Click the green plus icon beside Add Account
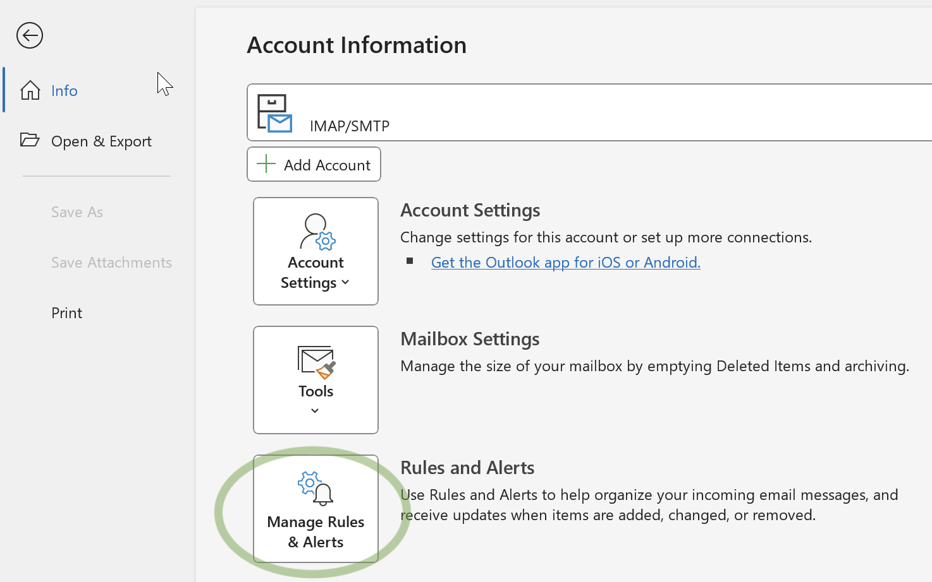The height and width of the screenshot is (582, 932). [x=267, y=163]
